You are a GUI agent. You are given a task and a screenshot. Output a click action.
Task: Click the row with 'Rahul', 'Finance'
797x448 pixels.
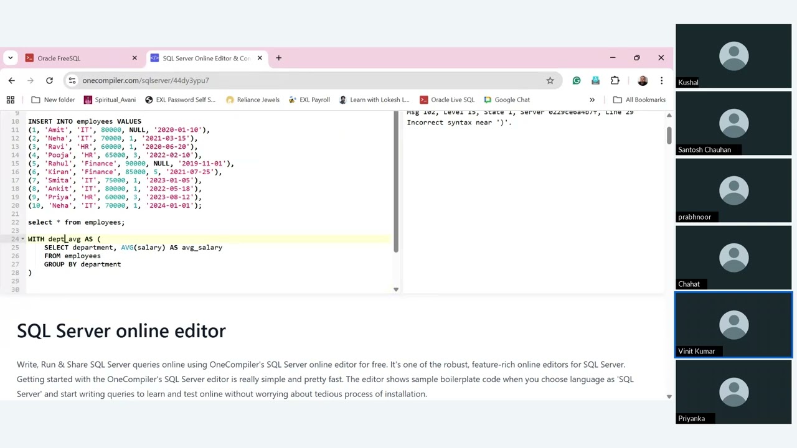point(131,164)
